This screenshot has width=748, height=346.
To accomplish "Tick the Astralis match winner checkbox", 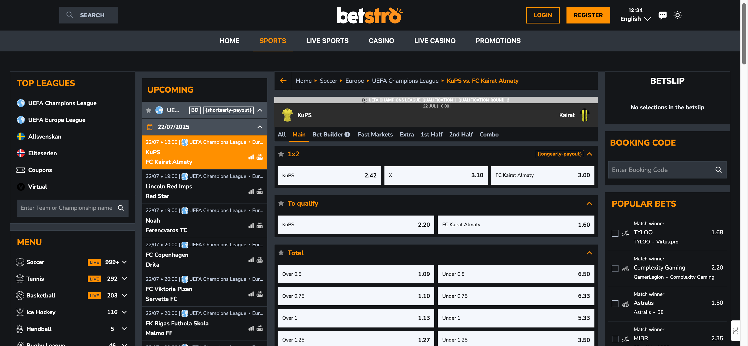I will (615, 304).
